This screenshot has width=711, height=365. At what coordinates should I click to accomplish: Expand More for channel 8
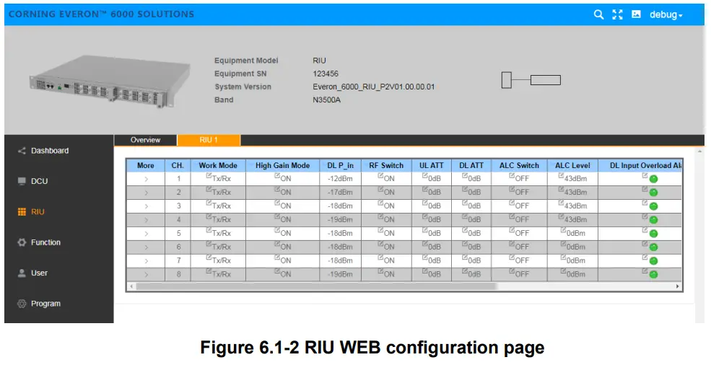pos(146,274)
